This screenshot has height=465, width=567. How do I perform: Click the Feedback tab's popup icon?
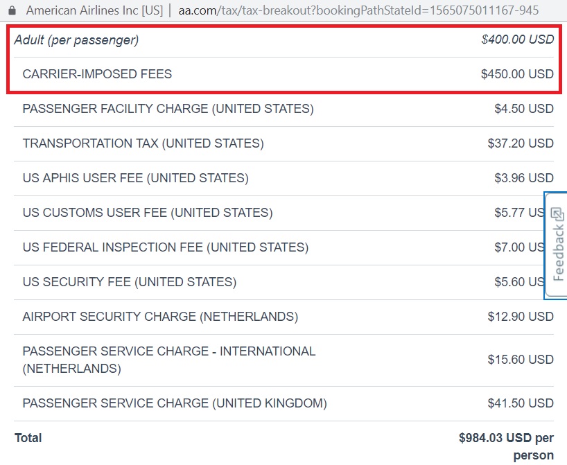point(557,215)
